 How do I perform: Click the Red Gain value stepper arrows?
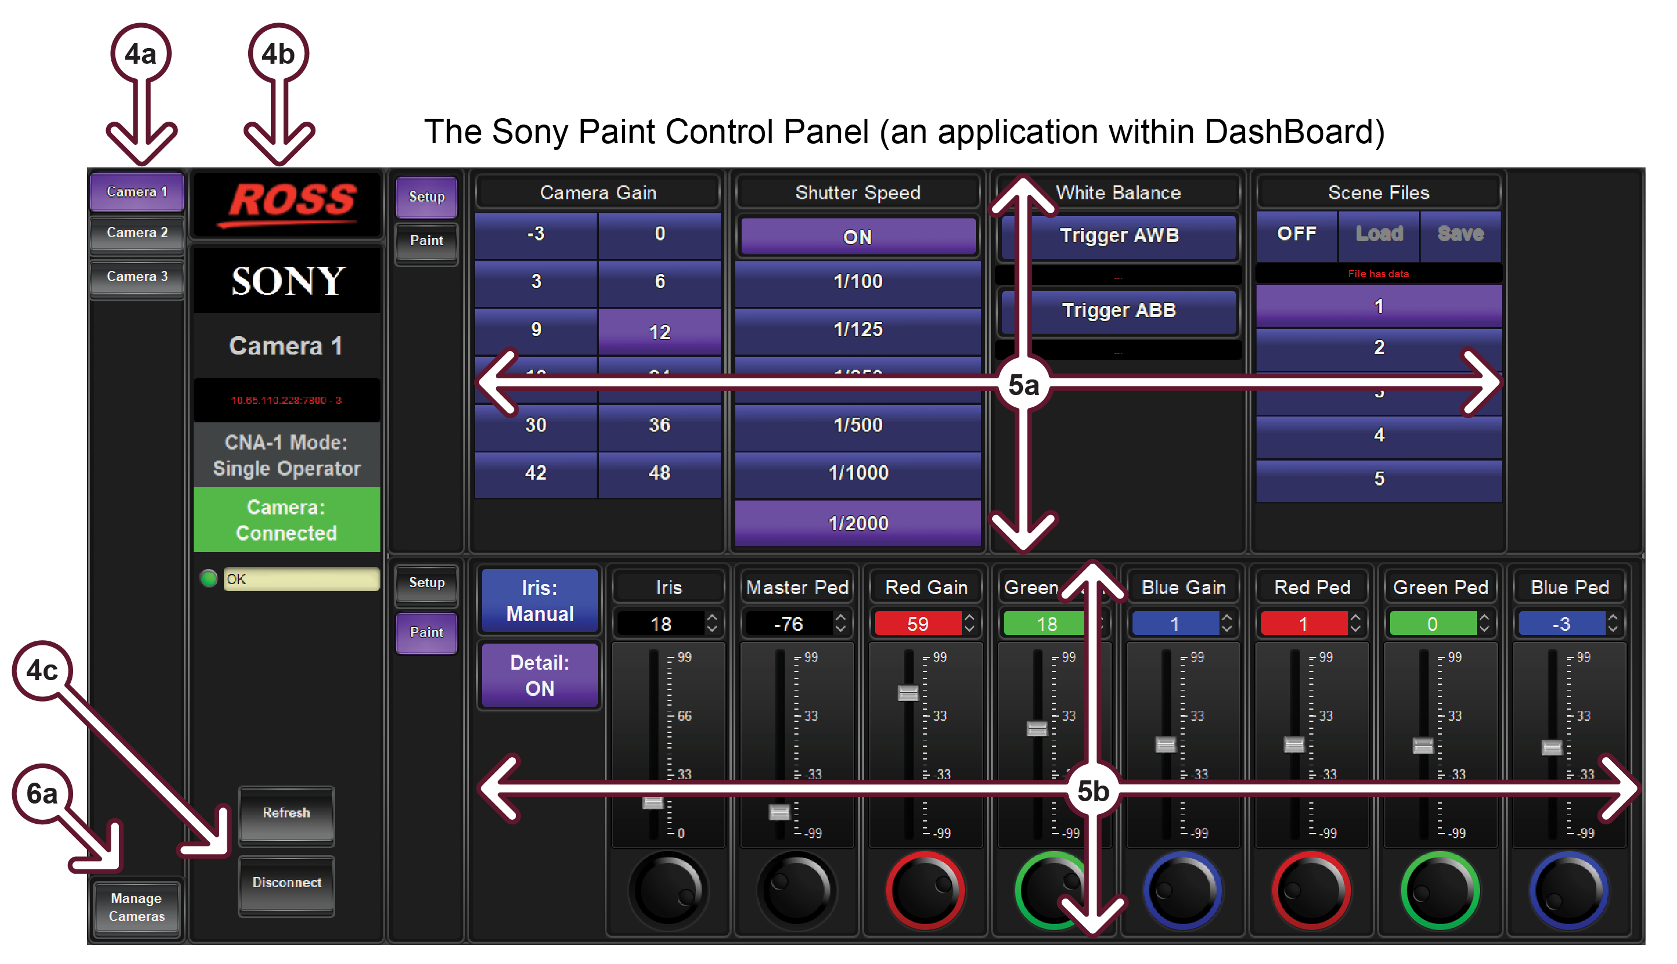[970, 623]
